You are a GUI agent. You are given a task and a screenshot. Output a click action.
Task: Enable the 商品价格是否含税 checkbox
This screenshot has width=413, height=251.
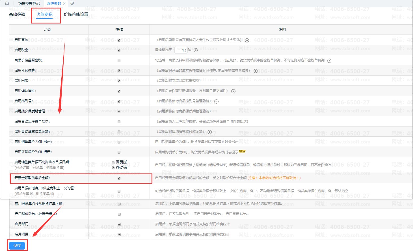click(x=119, y=61)
